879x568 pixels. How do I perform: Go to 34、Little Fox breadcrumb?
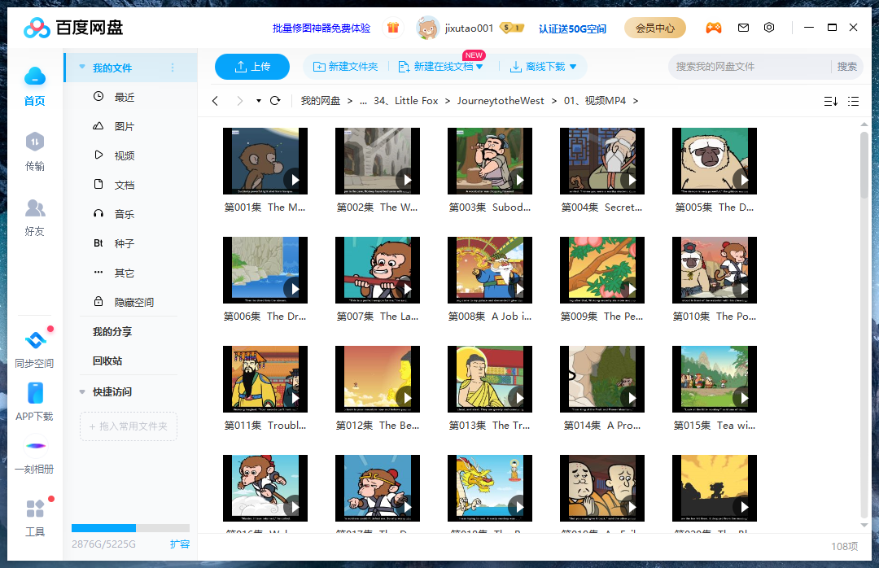406,101
